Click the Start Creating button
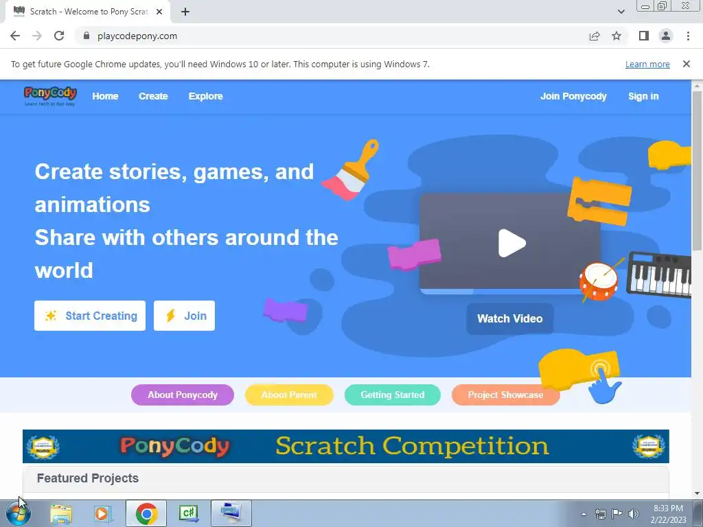Screen dimensions: 703x527 [90, 316]
